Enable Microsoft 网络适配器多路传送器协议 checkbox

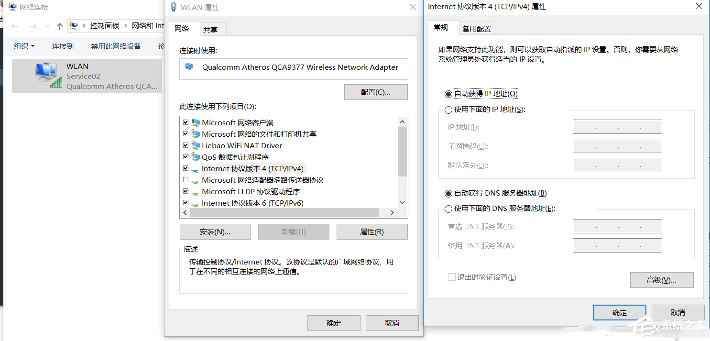(x=186, y=180)
